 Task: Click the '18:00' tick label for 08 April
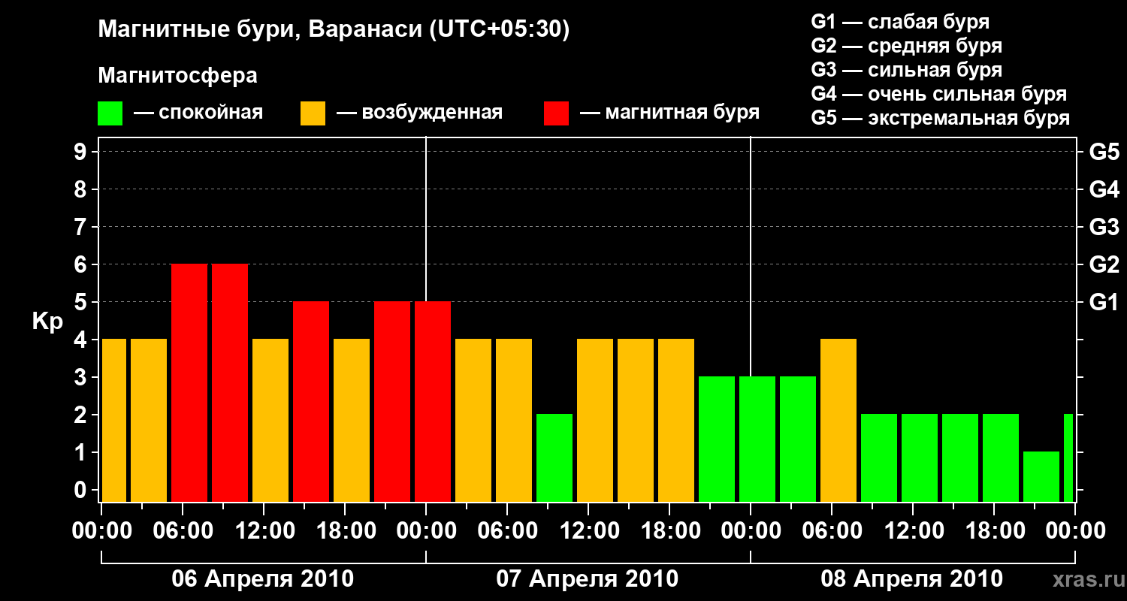(994, 530)
